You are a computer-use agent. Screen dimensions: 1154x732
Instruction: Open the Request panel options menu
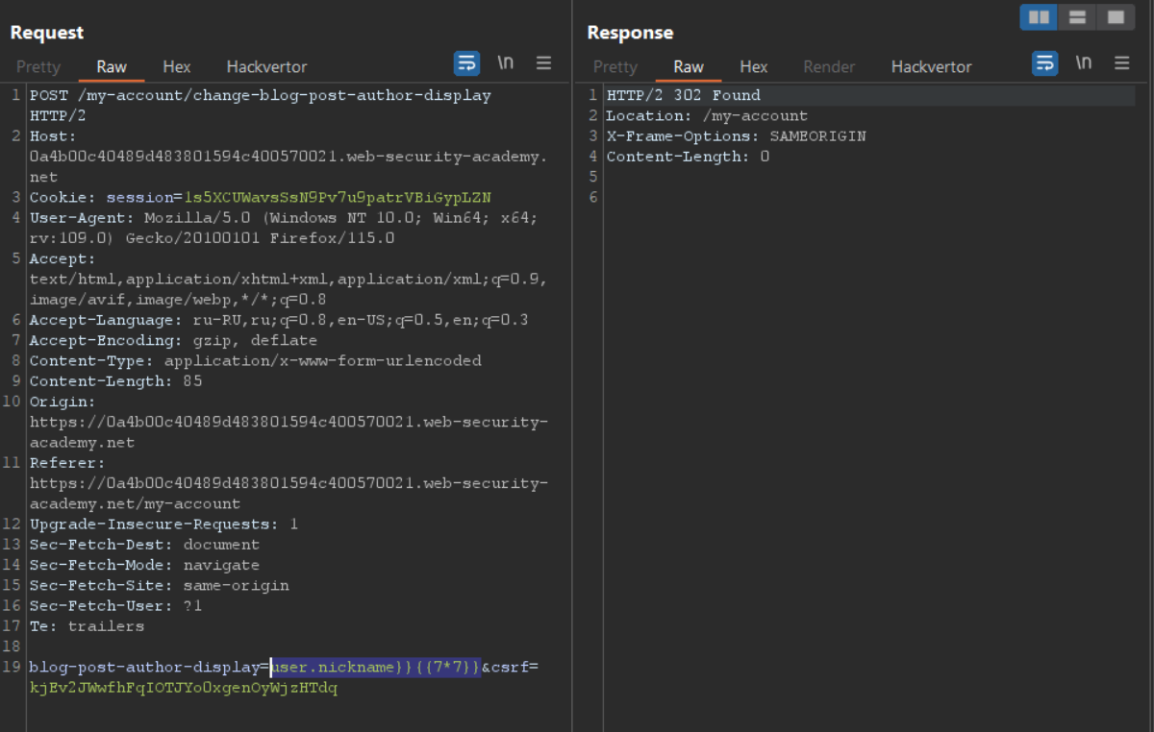[x=543, y=63]
